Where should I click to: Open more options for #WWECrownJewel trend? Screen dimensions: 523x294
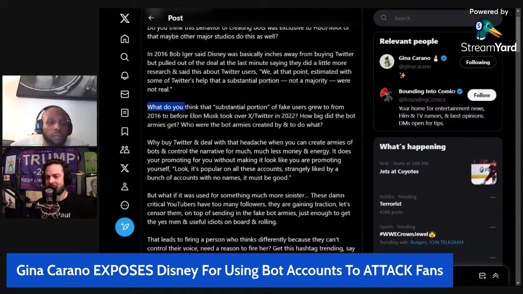point(492,227)
